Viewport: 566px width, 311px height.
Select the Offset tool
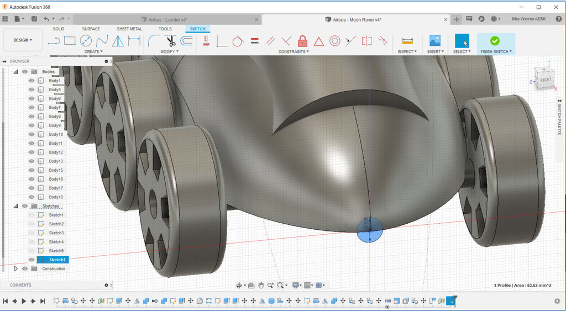[187, 41]
